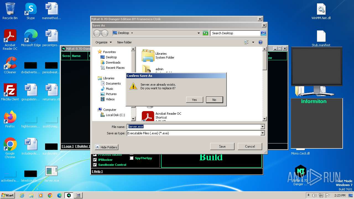Click the Libraries System Folder item
The image size is (354, 199).
click(158, 56)
